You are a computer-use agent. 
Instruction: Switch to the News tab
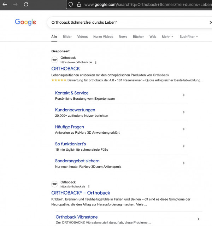(x=123, y=37)
